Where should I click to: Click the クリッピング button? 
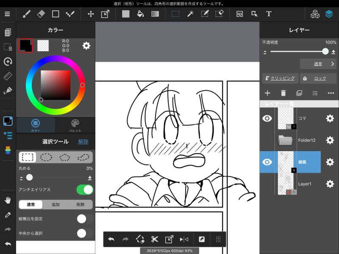tap(280, 78)
